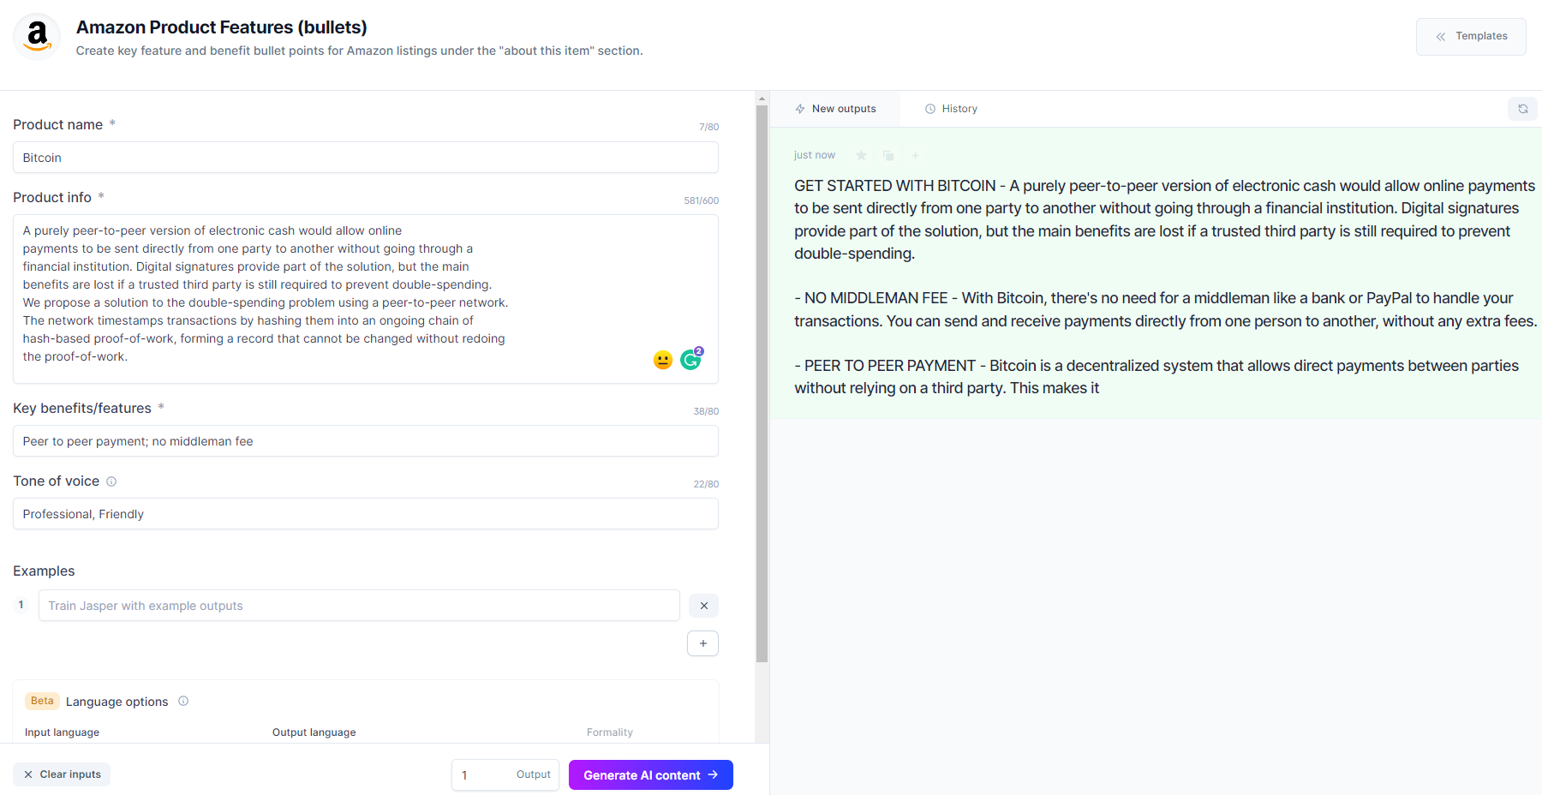Click the generated output text block

coord(1164,287)
